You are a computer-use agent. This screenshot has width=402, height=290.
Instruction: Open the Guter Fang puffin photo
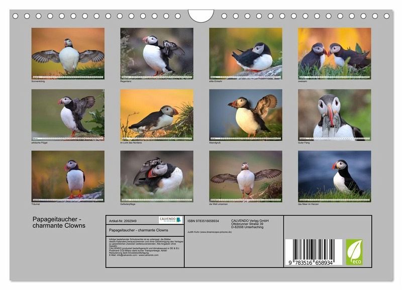pos(334,115)
